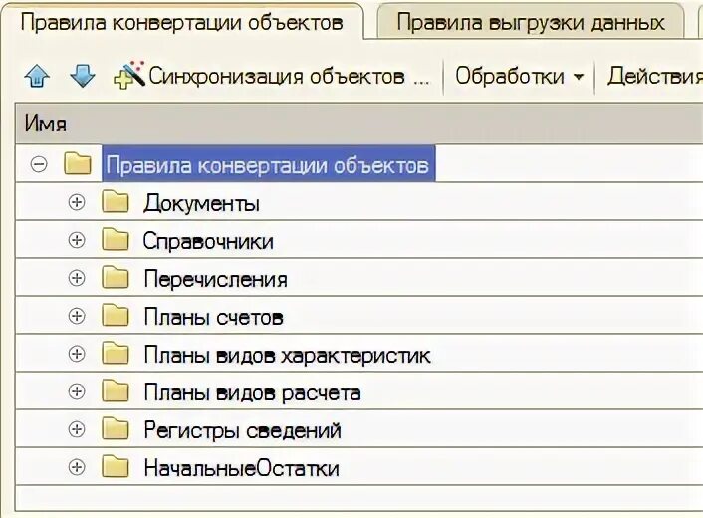This screenshot has height=518, width=703.
Task: Click the Справочники folder icon
Action: pyautogui.click(x=116, y=240)
